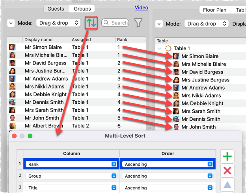Click the filter funnel icon

pos(138,23)
